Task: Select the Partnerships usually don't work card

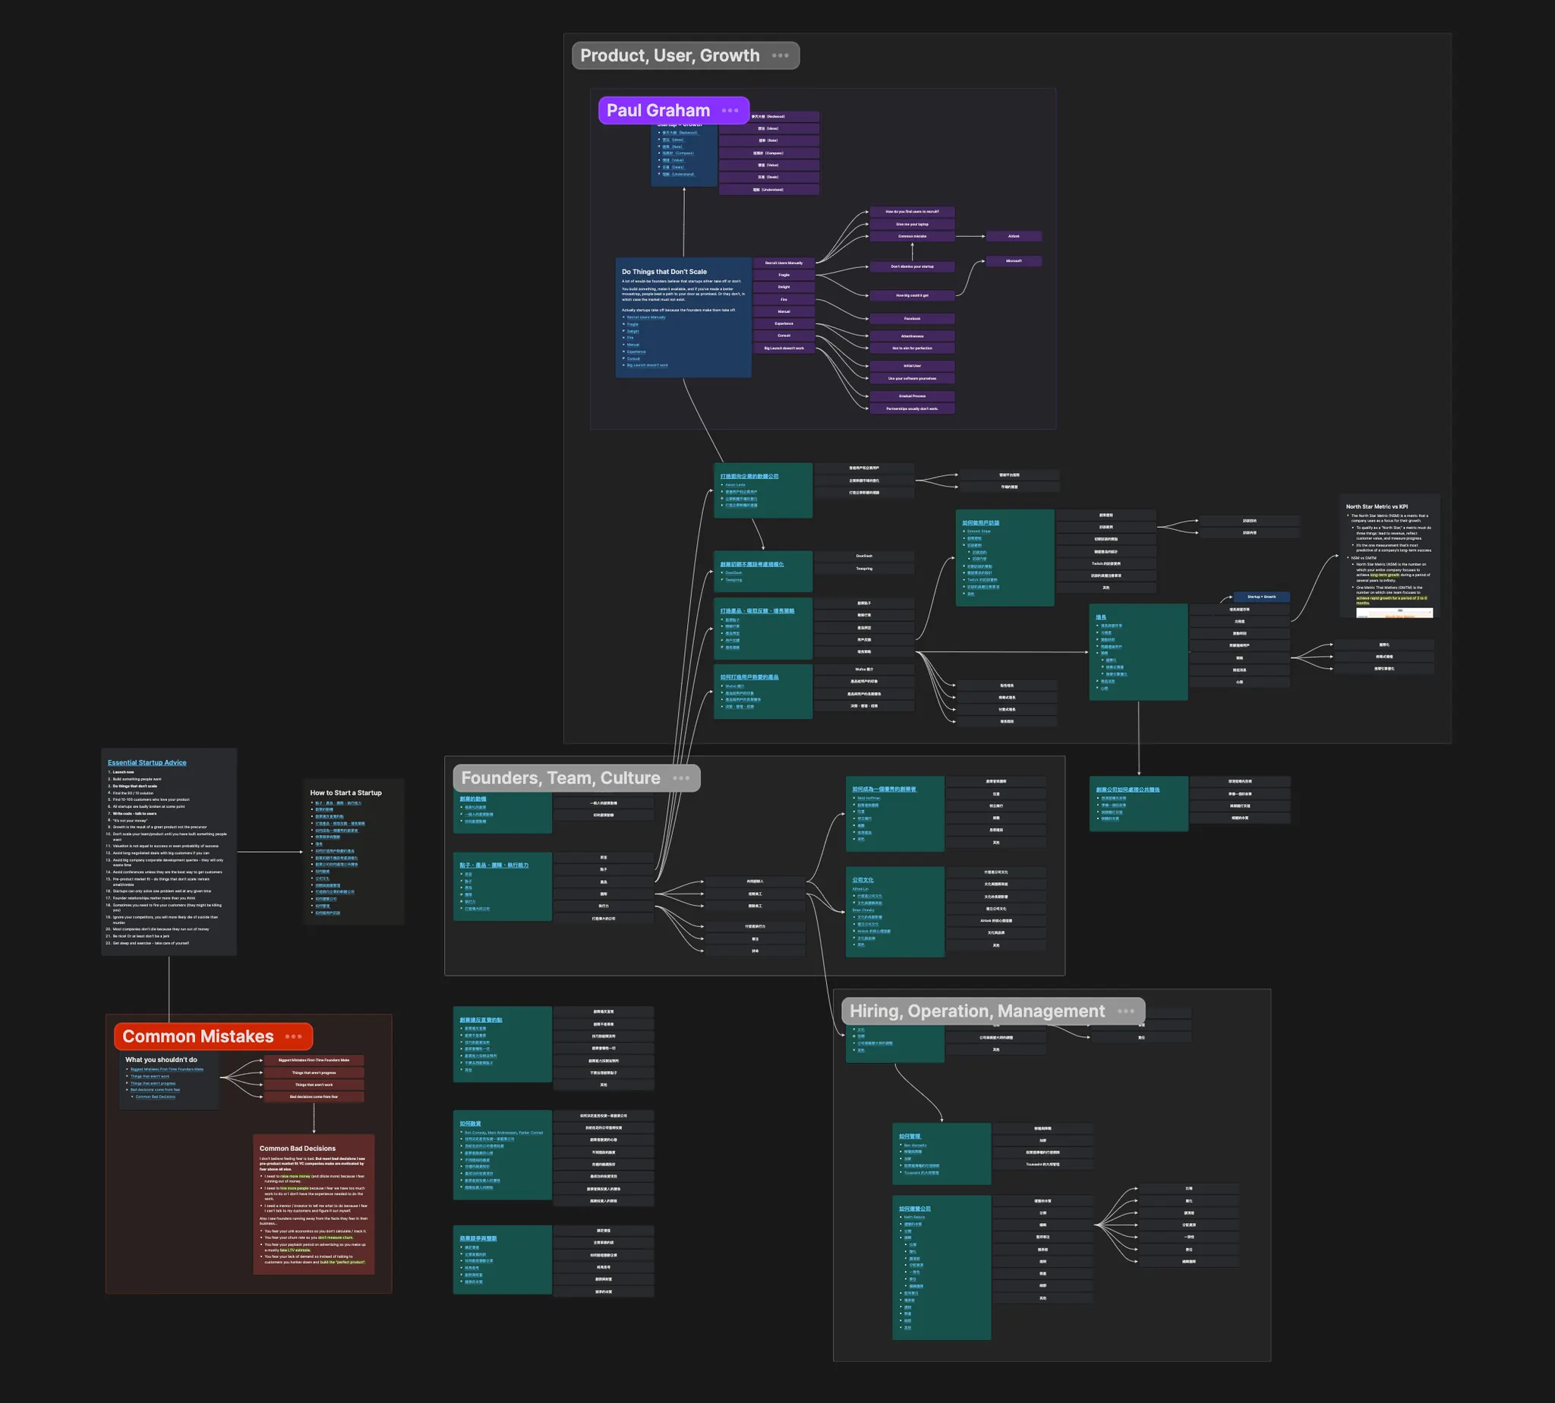Action: click(912, 408)
